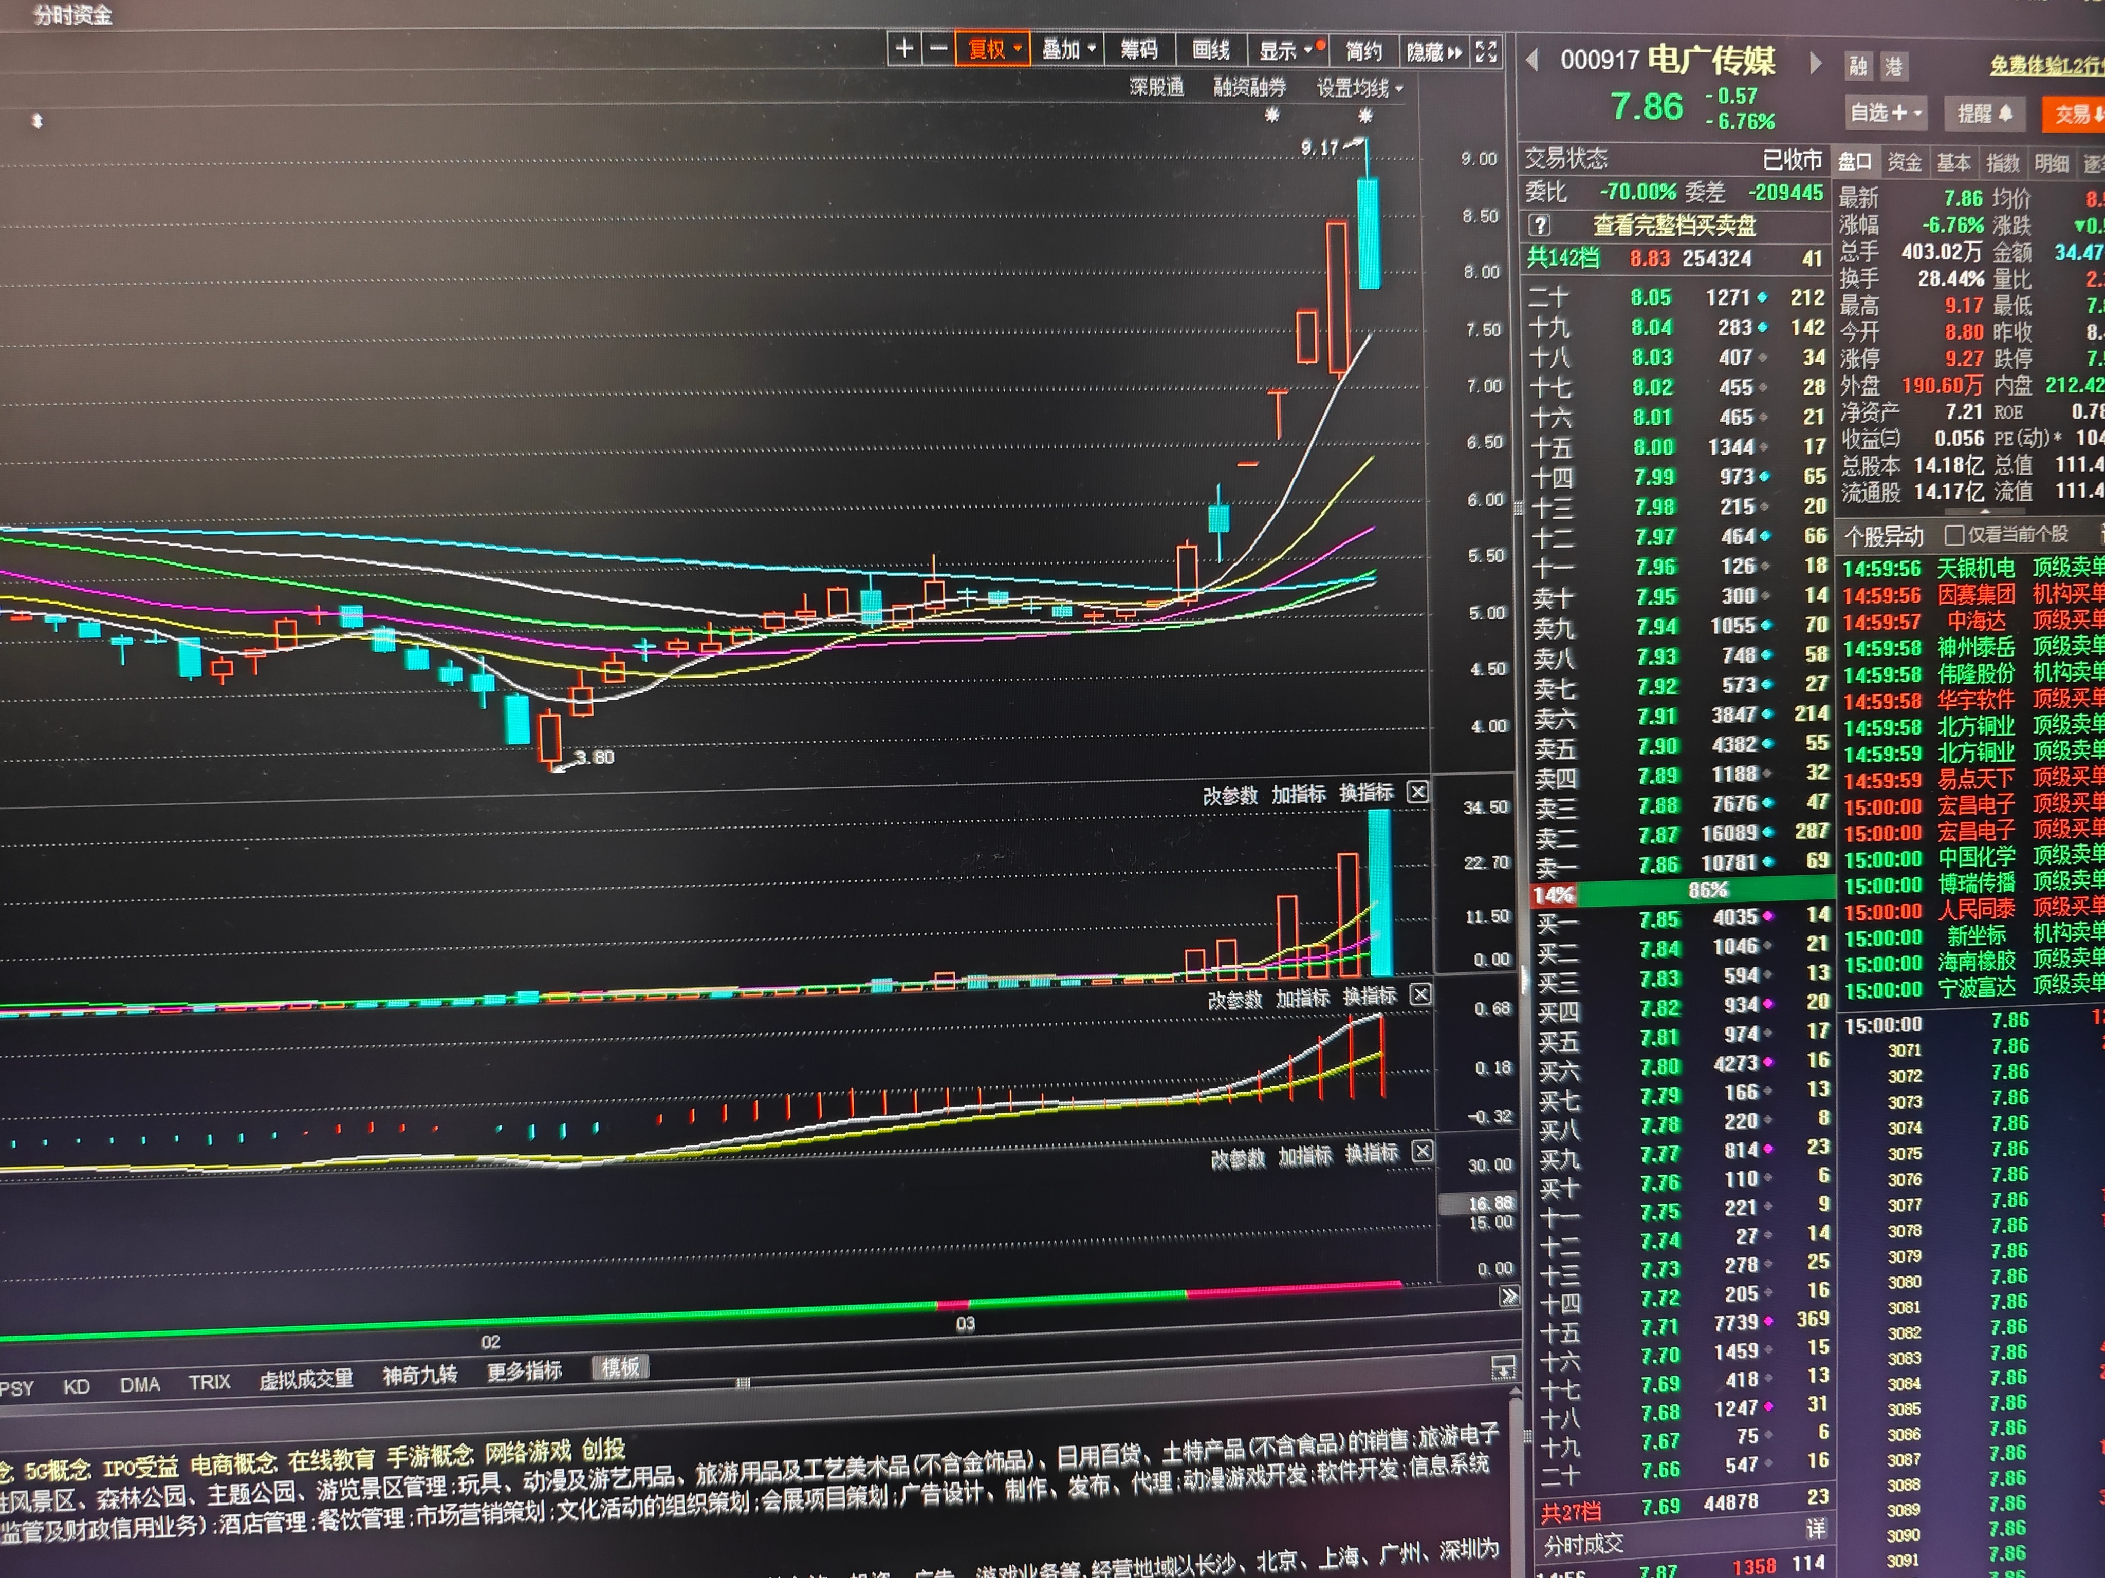2105x1578 pixels.
Task: Switch to the 明细 tab
Action: pos(2052,163)
